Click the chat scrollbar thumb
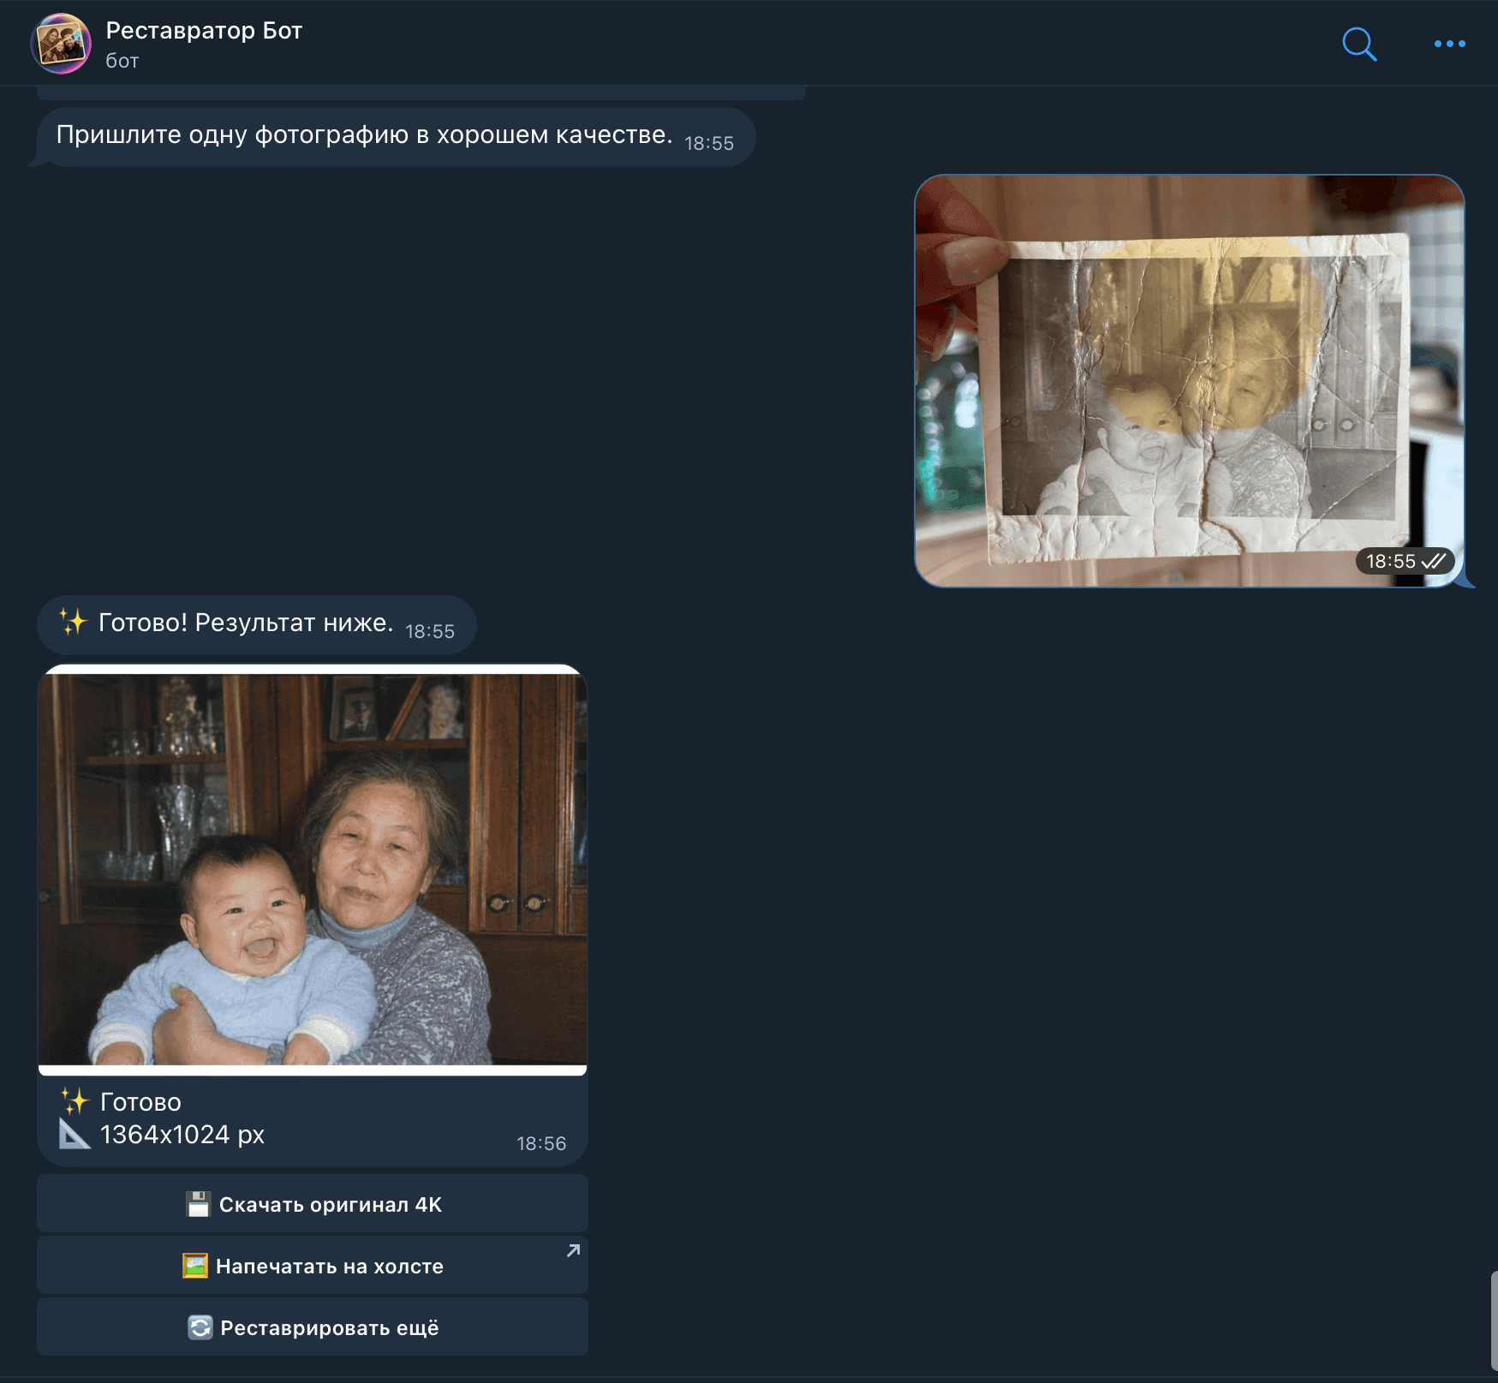The height and width of the screenshot is (1383, 1498). 1494,1321
